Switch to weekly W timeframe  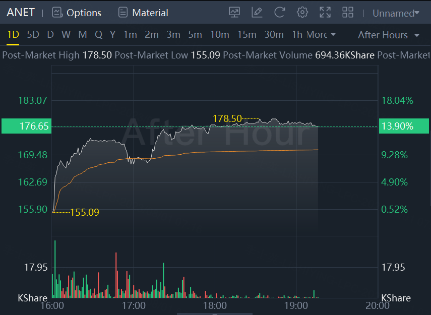pyautogui.click(x=66, y=35)
